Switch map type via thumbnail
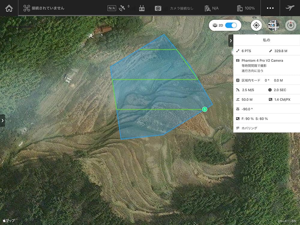300x225 pixels. 273,25
